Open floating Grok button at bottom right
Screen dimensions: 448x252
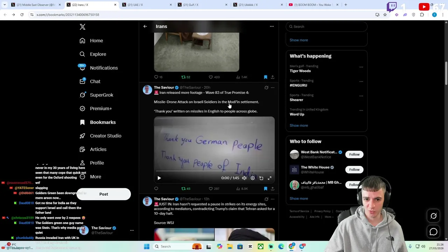tap(433, 216)
